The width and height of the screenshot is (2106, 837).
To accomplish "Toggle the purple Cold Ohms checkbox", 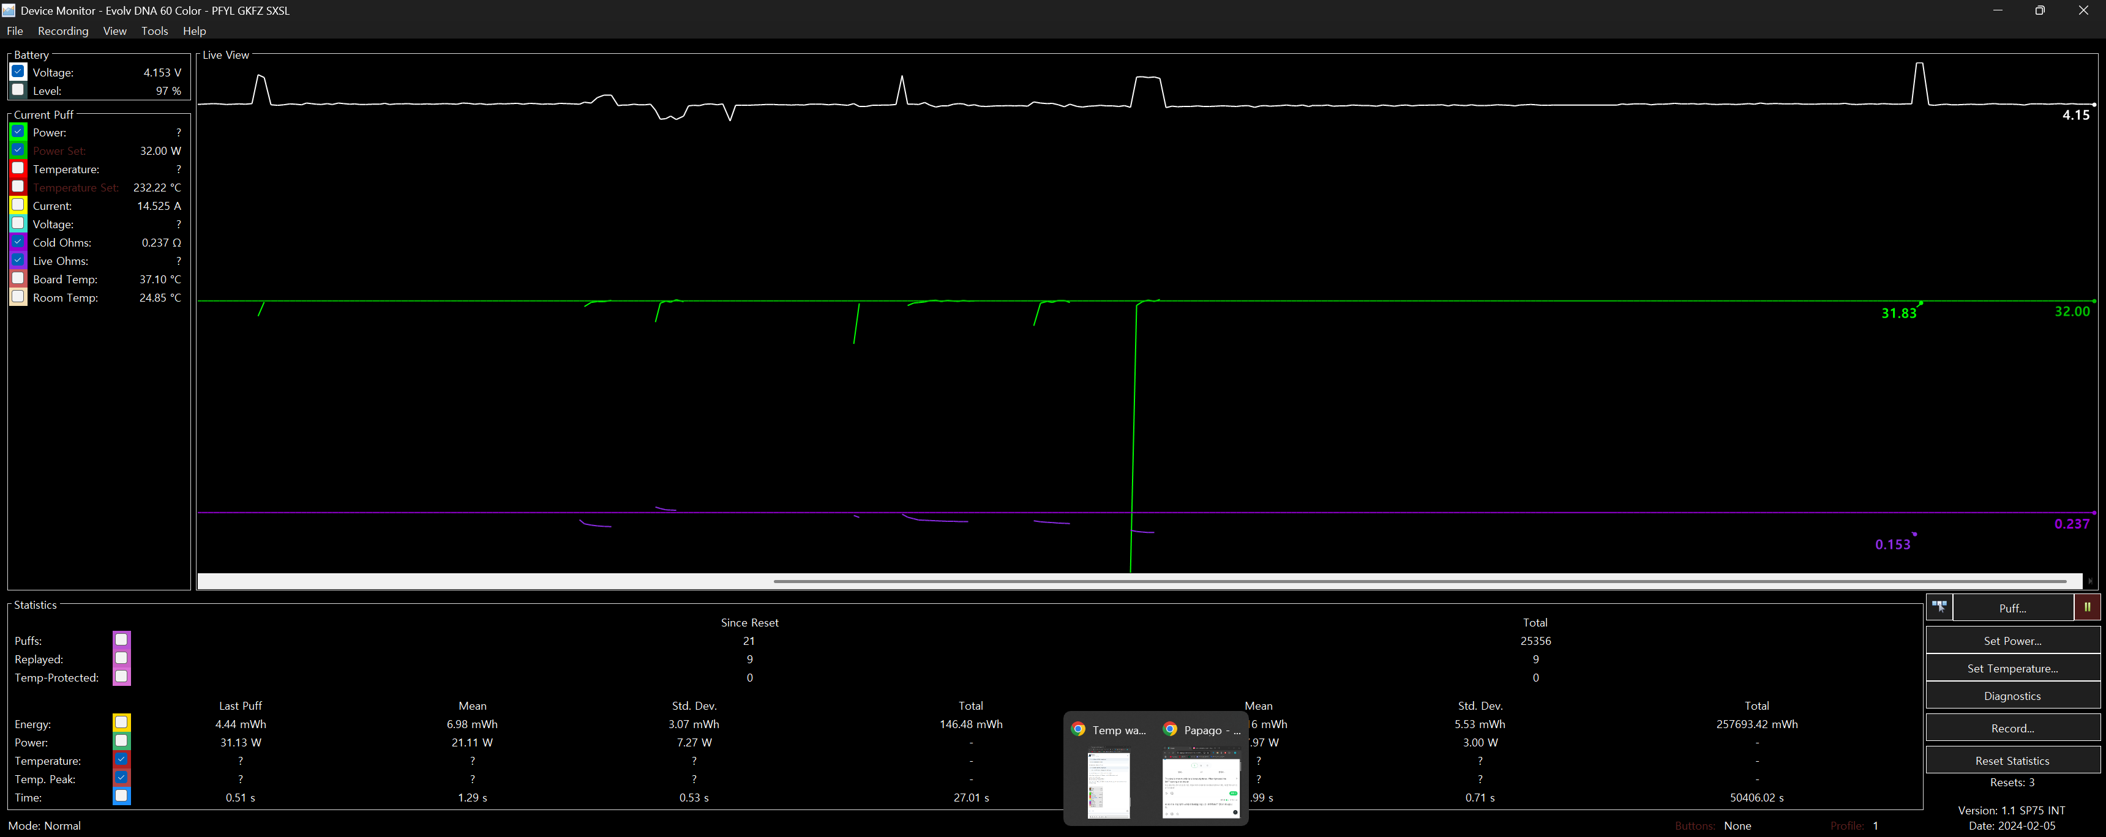I will pyautogui.click(x=18, y=242).
